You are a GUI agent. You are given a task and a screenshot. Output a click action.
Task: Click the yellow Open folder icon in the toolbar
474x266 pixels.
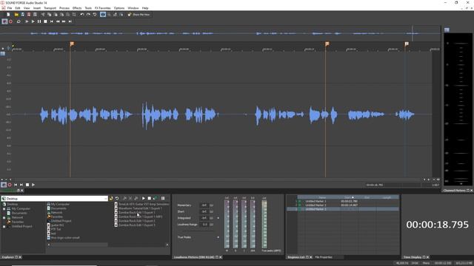pos(16,15)
